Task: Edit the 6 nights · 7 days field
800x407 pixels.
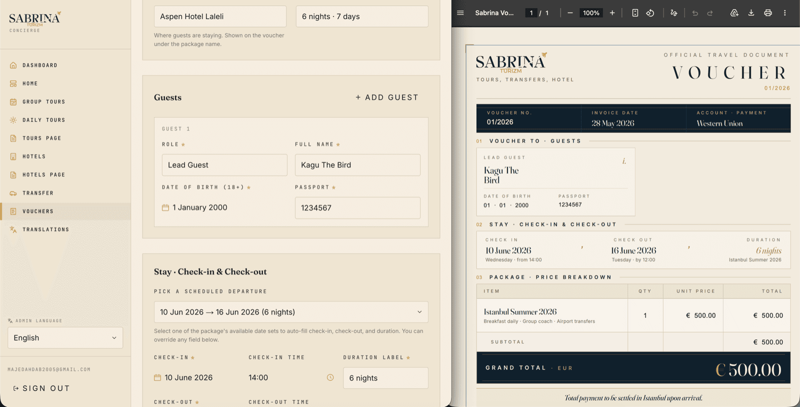Action: pos(362,16)
